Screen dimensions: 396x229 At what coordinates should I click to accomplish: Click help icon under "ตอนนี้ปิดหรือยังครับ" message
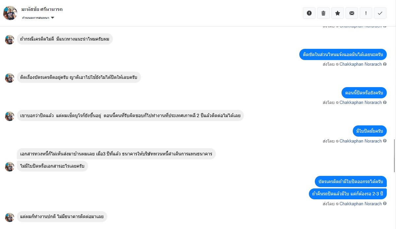[385, 103]
